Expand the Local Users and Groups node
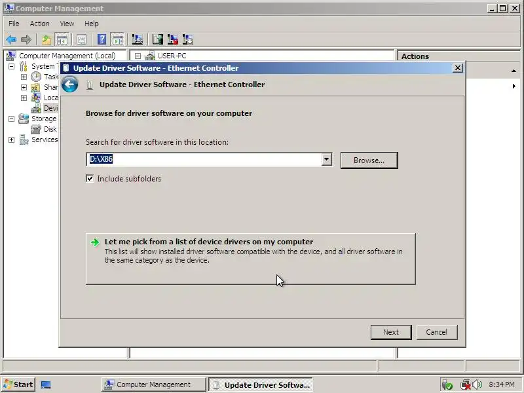Viewport: 524px width, 393px height. (x=24, y=98)
